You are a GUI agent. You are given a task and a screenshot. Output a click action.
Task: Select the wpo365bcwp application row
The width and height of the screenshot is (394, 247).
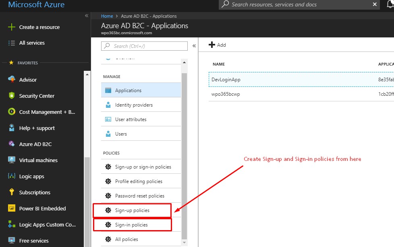[301, 94]
